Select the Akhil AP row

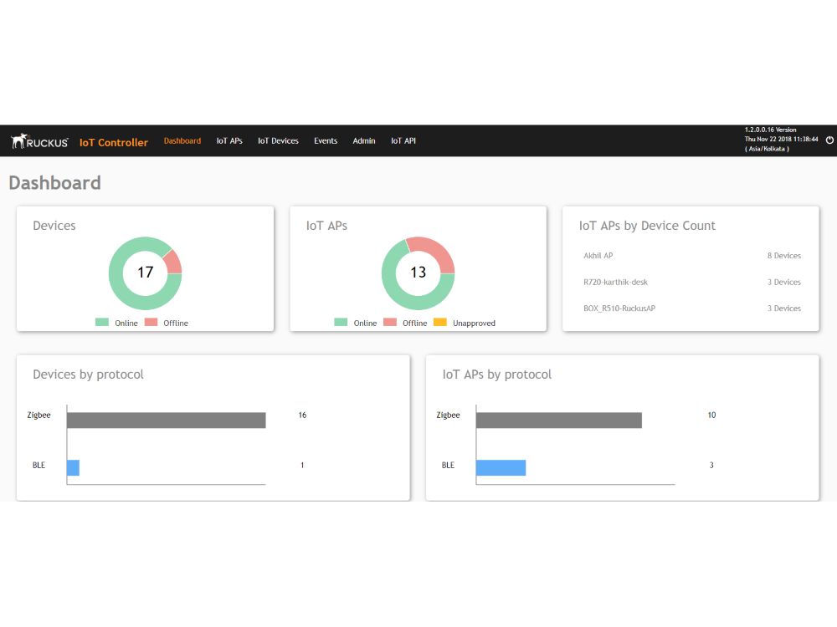tap(692, 255)
